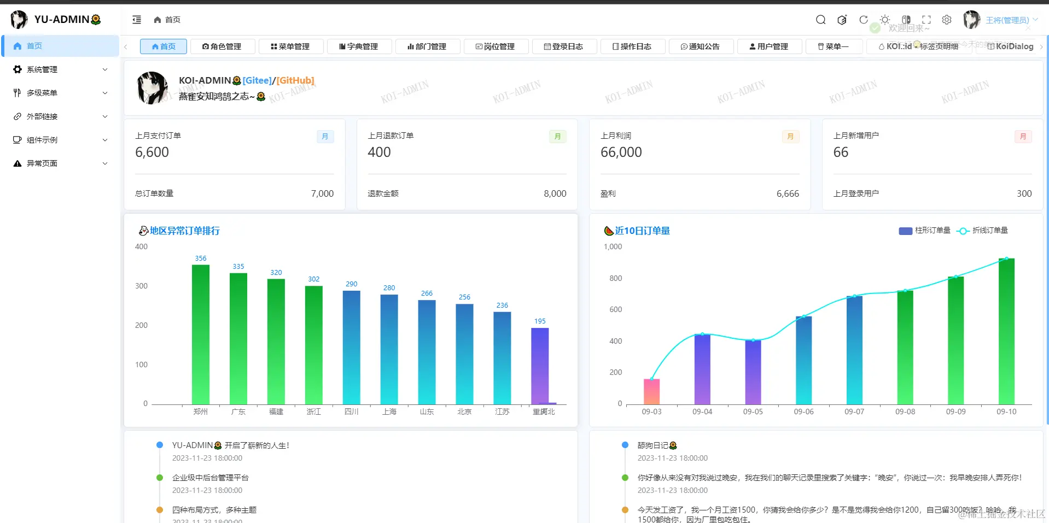Click the switch console icon in the header
Screen dimensions: 1049x523
(x=906, y=20)
